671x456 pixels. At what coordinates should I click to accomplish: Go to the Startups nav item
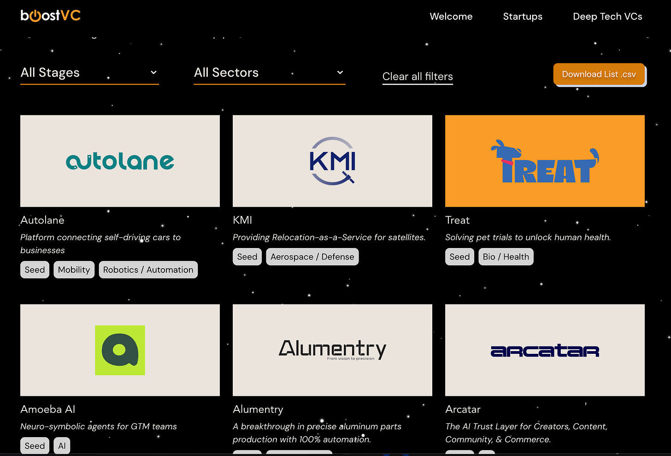pyautogui.click(x=523, y=17)
